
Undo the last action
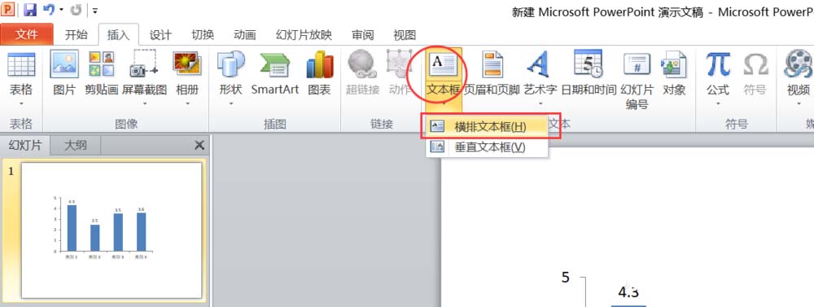[x=49, y=9]
